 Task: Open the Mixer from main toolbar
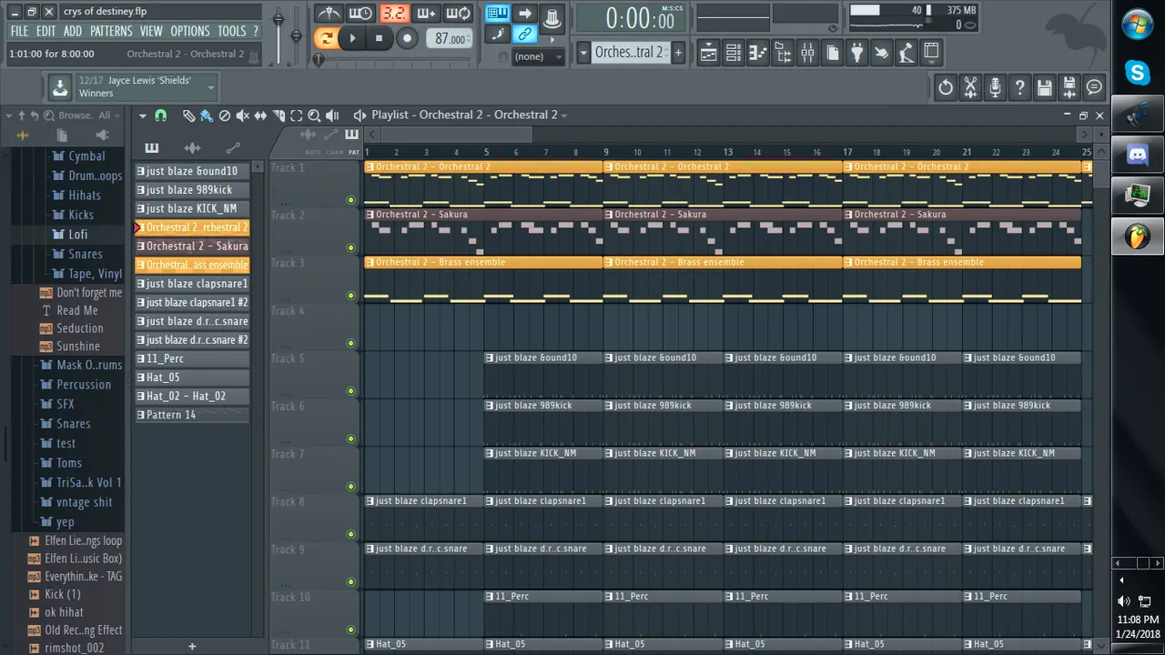[807, 53]
